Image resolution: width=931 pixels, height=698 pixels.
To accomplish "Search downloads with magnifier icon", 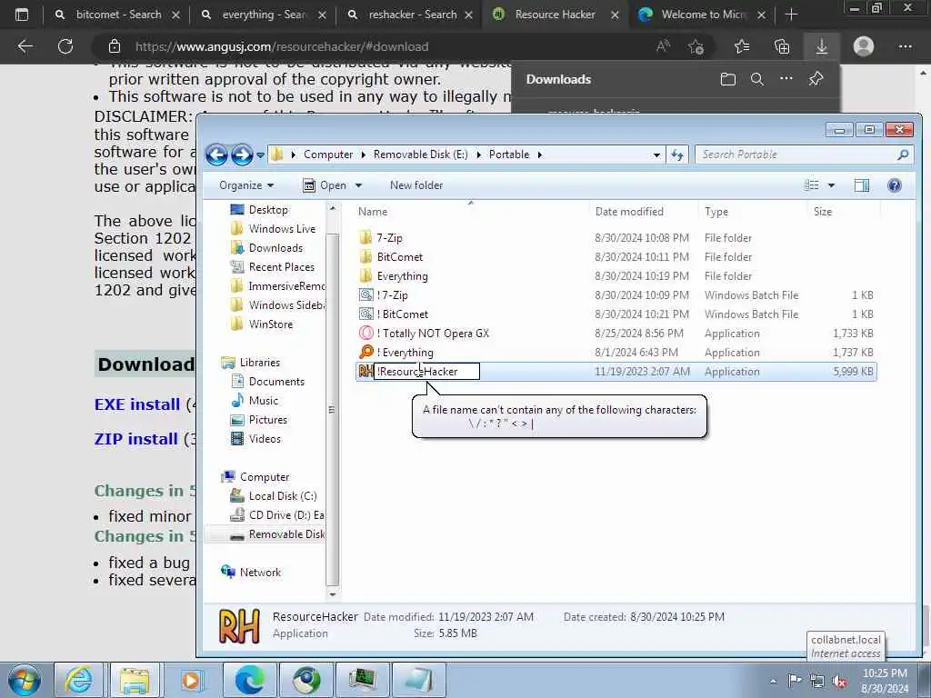I will coord(757,79).
